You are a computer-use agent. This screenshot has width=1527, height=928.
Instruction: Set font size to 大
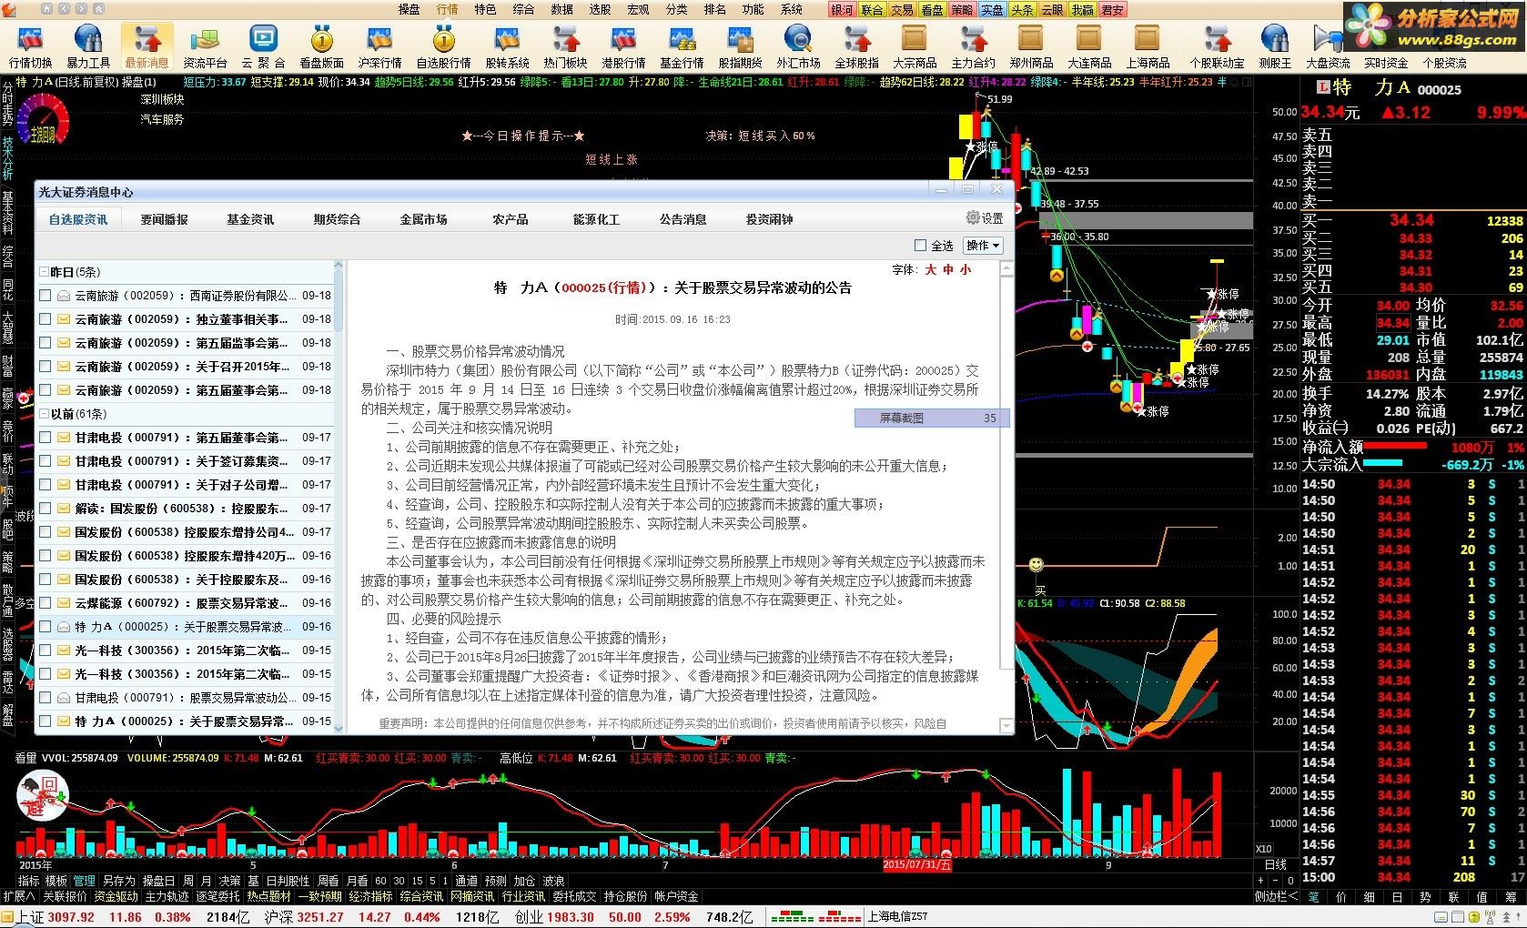point(931,270)
